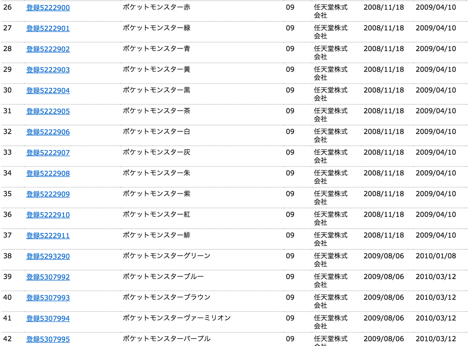Viewport: 468px width, 346px height.
Task: Click filing date 2008/11/18 in row 33
Action: pos(384,152)
